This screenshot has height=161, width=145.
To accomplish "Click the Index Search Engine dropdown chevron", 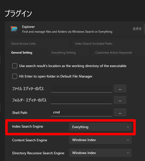I will pos(128,127).
